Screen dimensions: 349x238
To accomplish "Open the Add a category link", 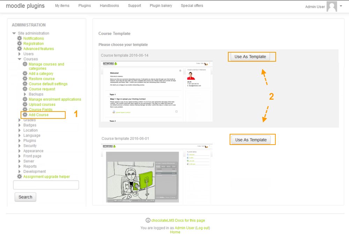I will coord(41,73).
